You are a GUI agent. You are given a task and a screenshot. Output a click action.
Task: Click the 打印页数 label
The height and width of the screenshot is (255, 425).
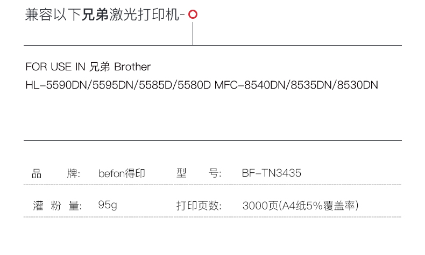click(199, 206)
